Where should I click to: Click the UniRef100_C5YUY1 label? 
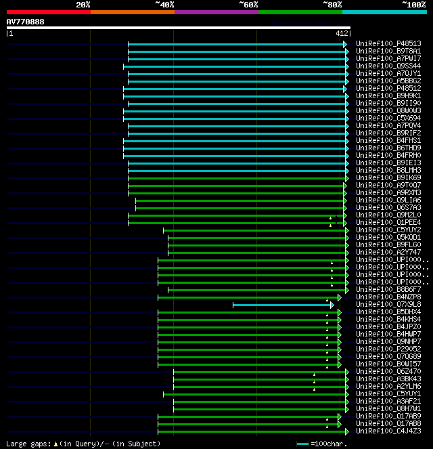(x=388, y=393)
